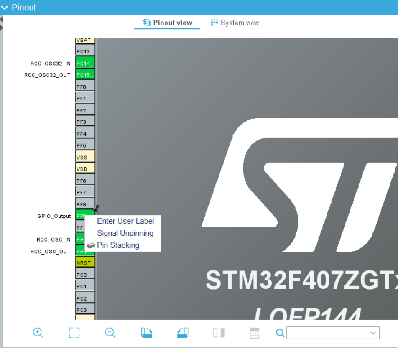Select the PF1 pin
This screenshot has width=398, height=349.
coord(85,97)
